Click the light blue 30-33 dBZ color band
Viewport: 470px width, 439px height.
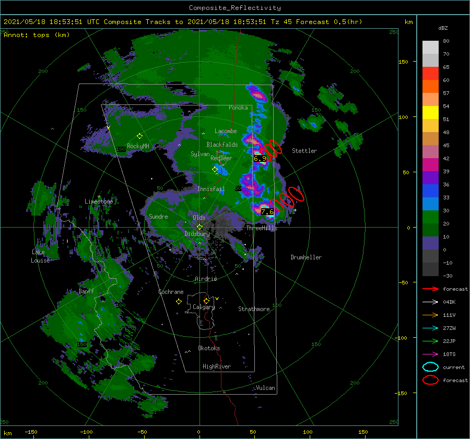pyautogui.click(x=430, y=204)
